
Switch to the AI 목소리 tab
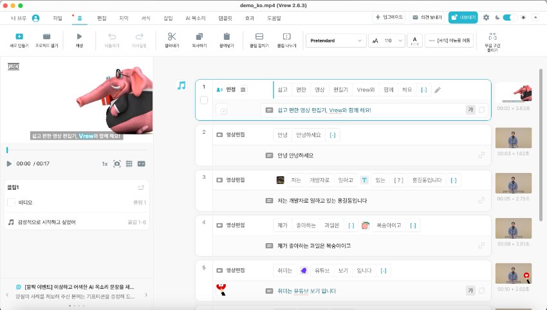(x=195, y=18)
